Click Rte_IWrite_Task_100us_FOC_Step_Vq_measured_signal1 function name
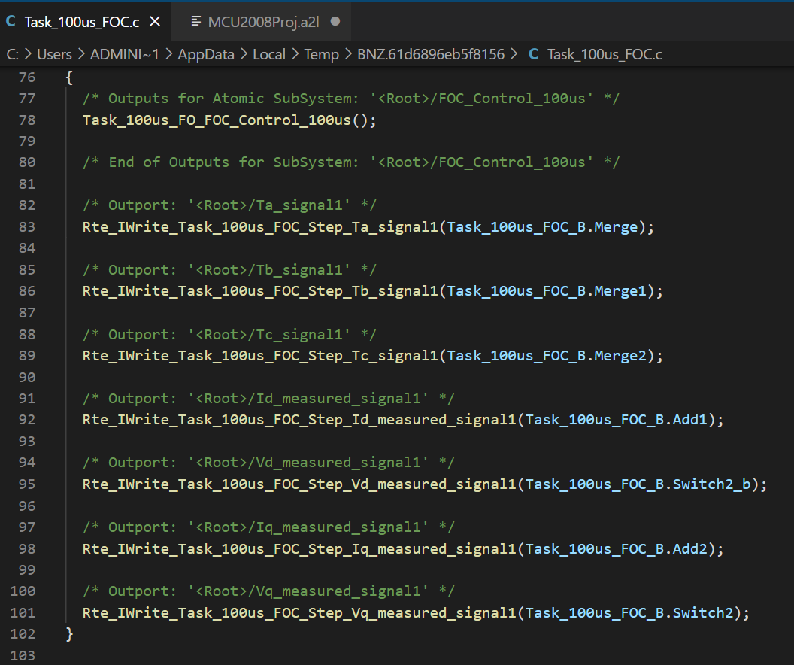Viewport: 794px width, 665px height. (x=299, y=613)
